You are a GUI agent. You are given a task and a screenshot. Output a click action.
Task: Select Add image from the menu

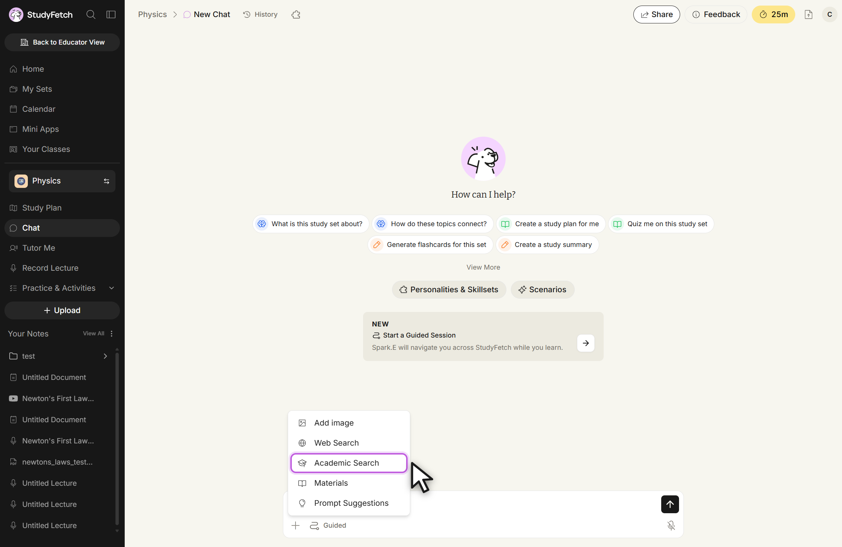point(349,423)
